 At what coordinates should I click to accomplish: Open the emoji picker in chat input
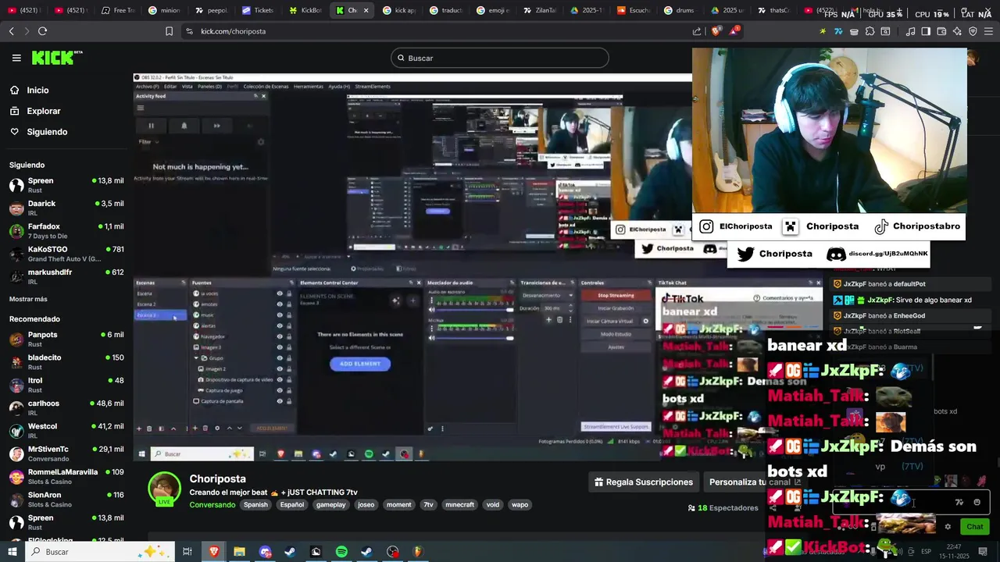click(x=977, y=503)
